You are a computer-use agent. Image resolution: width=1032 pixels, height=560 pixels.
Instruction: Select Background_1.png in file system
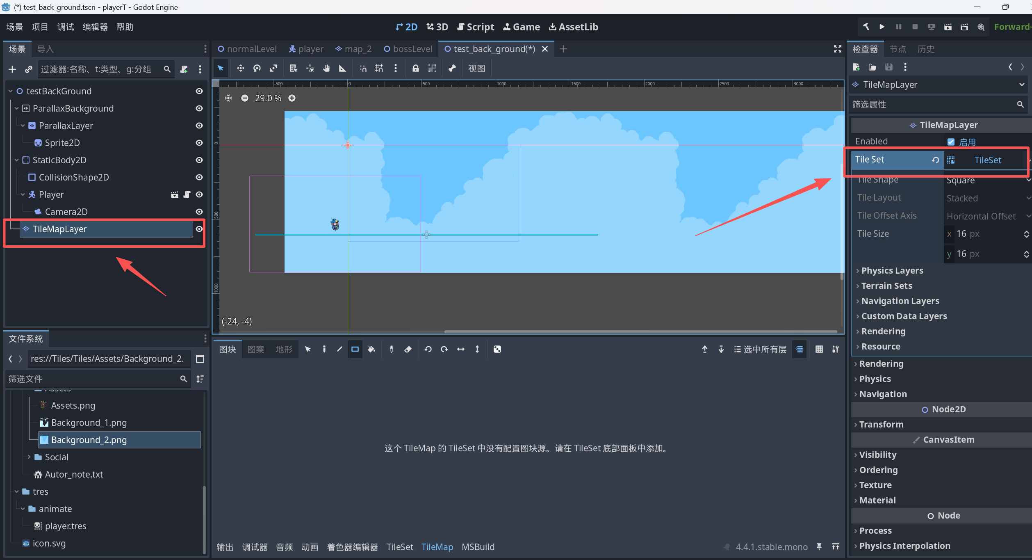pos(89,423)
